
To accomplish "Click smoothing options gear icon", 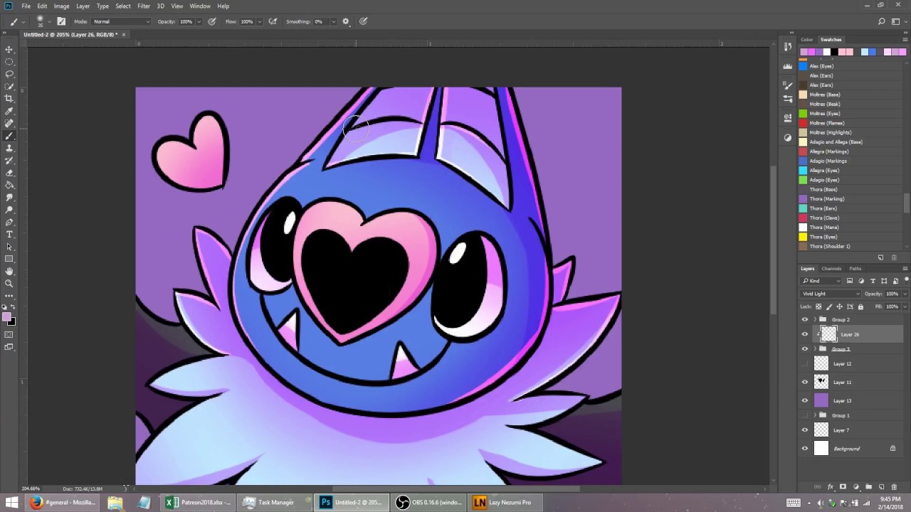I will [x=346, y=21].
